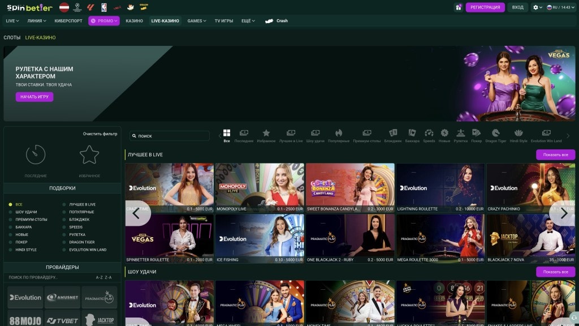This screenshot has width=579, height=326.
Task: Open the Lightning Roulette game thumbnail
Action: tap(440, 188)
